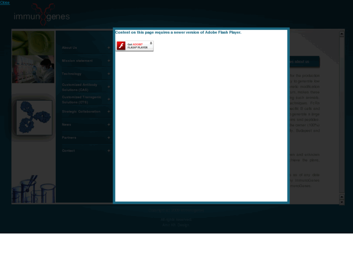Screen dimensions: 353x264
Task: Click the lower up arrow on the scrollbar
Action: (342, 197)
